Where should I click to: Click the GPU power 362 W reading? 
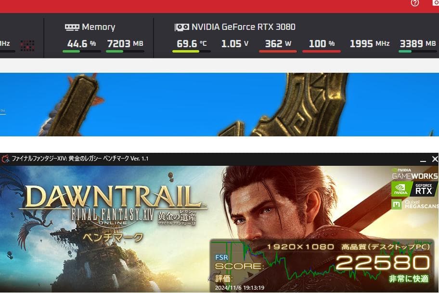pos(278,43)
